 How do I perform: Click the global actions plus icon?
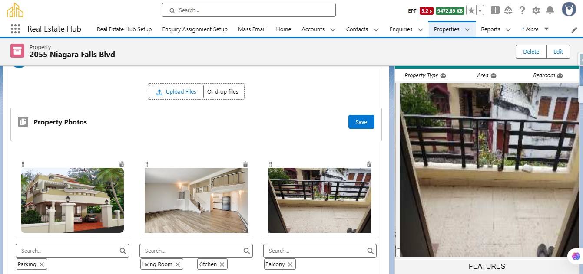coord(495,10)
